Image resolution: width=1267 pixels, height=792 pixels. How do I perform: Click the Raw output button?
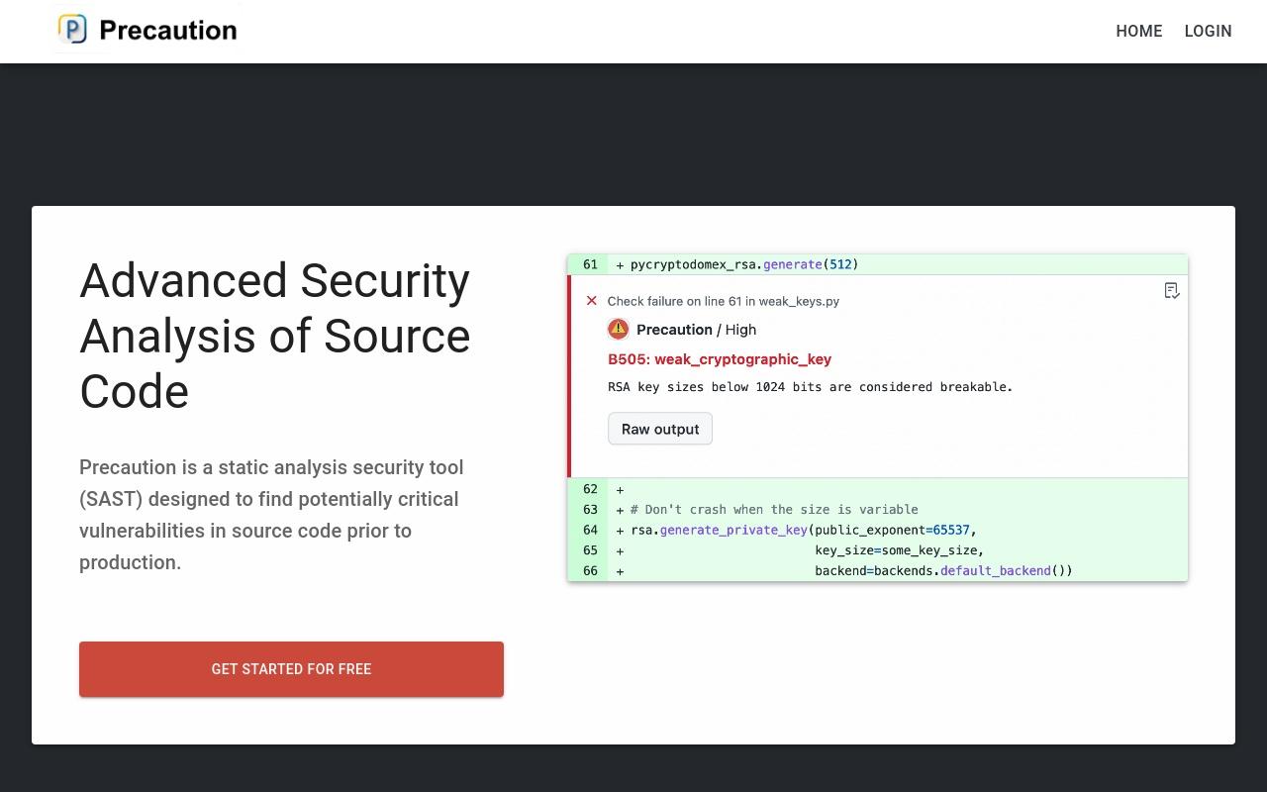coord(660,429)
